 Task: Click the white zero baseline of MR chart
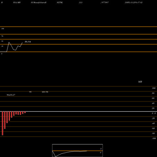(78, 111)
